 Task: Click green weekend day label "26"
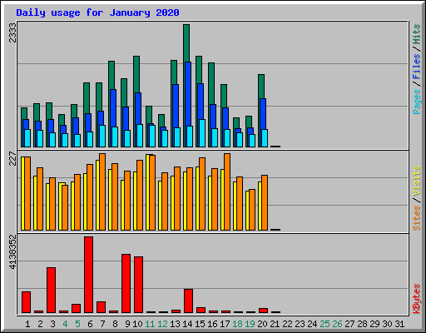pos(337,324)
